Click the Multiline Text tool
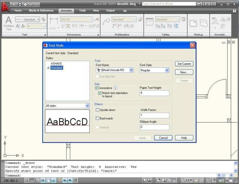Image resolution: width=239 pixels, height=184 pixels. pos(9,23)
